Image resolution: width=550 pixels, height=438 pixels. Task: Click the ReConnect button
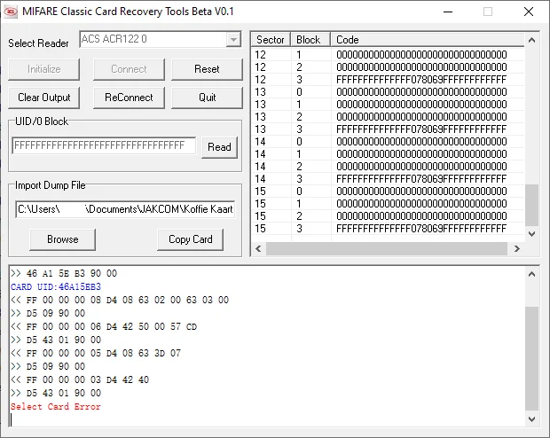point(129,98)
